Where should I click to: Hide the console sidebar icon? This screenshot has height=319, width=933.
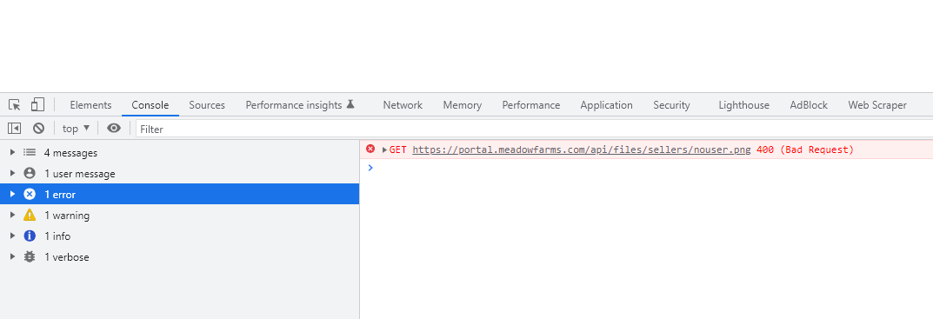(14, 128)
